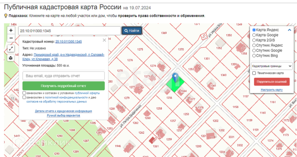Select parcel 1287 on the map
Screen dimensions: 297x157
coord(86,141)
